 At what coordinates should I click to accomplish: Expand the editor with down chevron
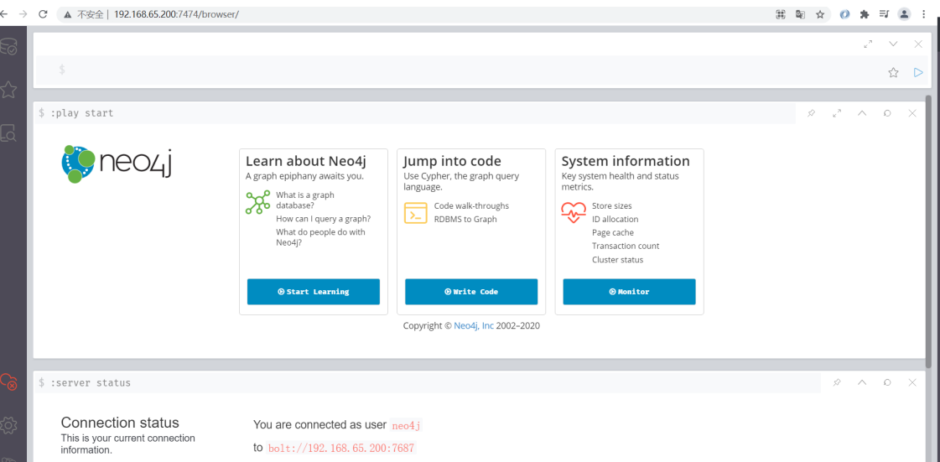pyautogui.click(x=893, y=44)
